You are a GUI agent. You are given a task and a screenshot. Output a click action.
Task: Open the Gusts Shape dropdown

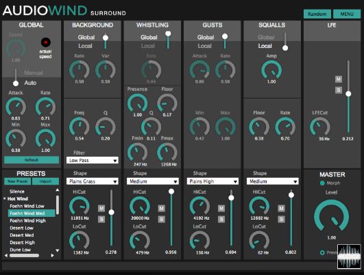(213, 181)
